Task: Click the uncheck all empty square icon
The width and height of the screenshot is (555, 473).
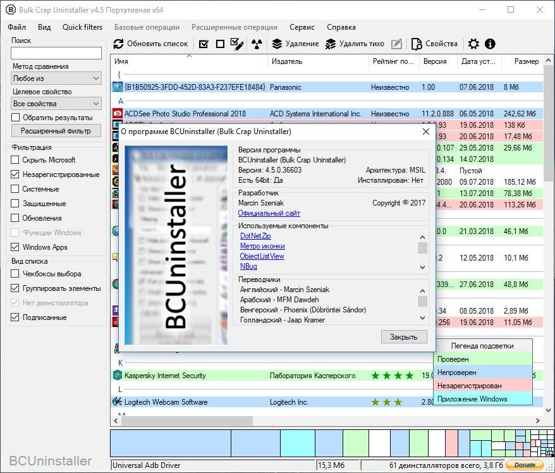Action: click(220, 44)
